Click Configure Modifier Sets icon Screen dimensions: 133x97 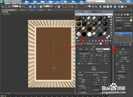click(x=130, y=45)
